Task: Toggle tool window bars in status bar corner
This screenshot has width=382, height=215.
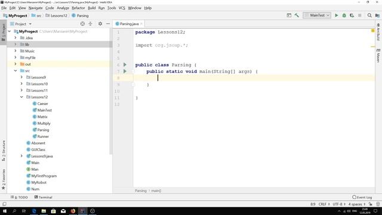Action: [4, 204]
